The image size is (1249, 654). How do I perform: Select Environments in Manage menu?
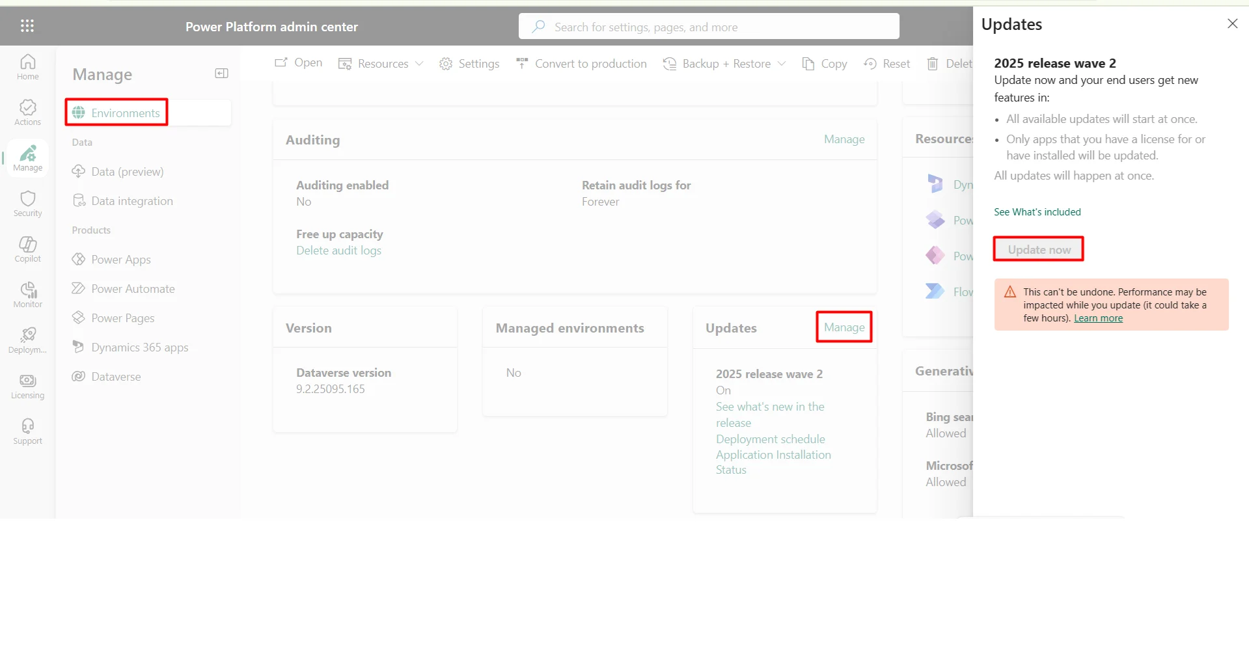point(125,113)
